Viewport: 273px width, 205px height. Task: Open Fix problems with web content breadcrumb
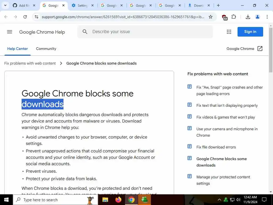(30, 63)
